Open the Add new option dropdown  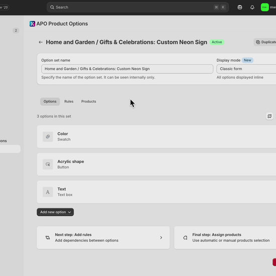(55, 212)
